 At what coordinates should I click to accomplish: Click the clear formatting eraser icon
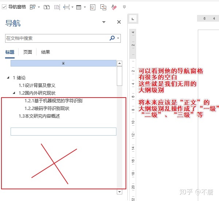tap(114, 7)
